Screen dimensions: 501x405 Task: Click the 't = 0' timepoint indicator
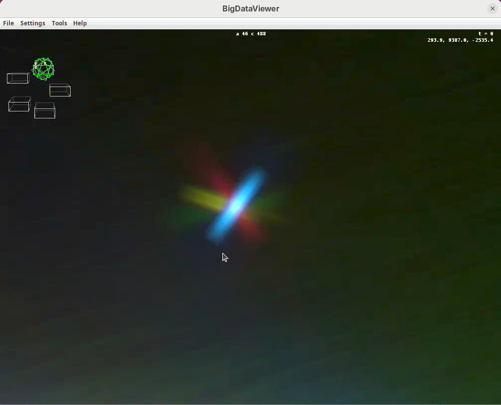click(486, 34)
